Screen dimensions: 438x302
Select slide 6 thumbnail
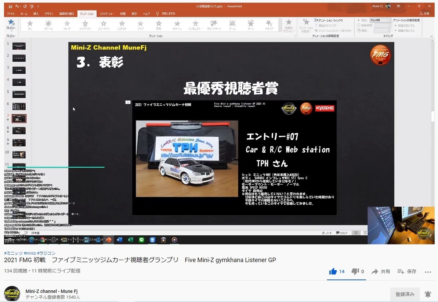[x=19, y=106]
